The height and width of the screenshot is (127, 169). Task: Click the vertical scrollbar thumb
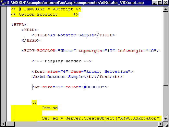[x=165, y=49]
